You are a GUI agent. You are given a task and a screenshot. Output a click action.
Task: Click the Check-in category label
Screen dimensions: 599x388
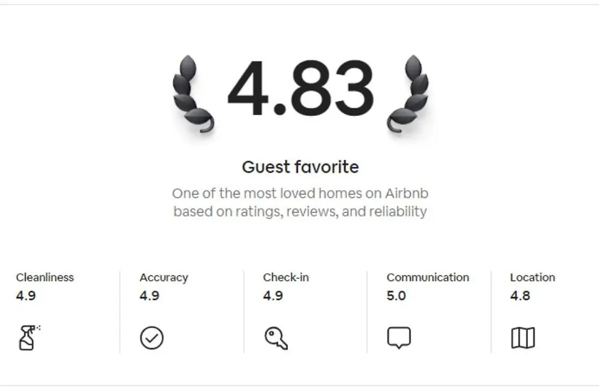286,277
